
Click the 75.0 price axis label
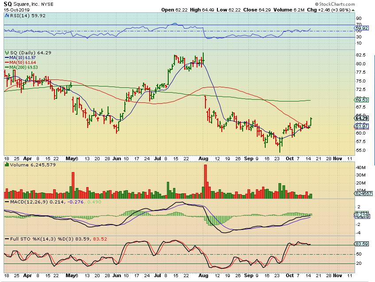tap(361, 81)
